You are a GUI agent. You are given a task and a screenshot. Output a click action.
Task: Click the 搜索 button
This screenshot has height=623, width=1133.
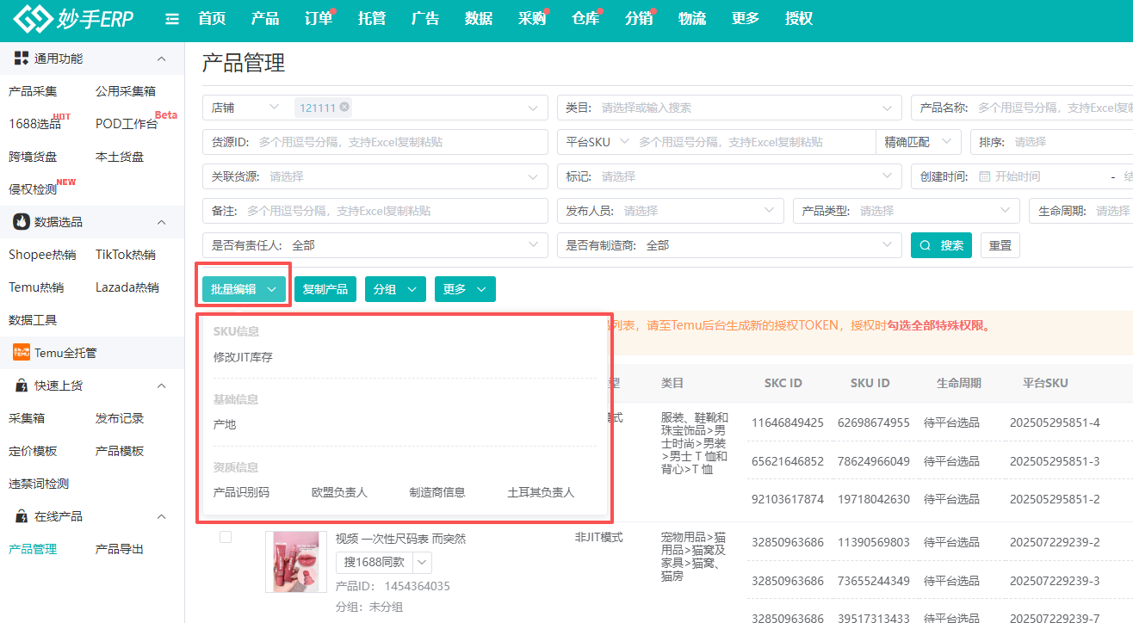point(942,245)
